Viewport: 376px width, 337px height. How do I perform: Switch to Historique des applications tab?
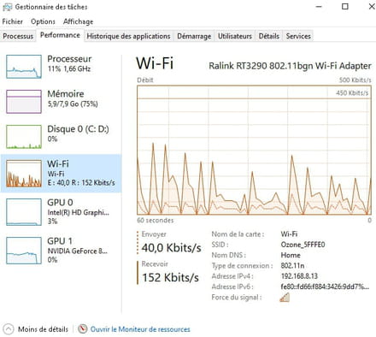(128, 36)
